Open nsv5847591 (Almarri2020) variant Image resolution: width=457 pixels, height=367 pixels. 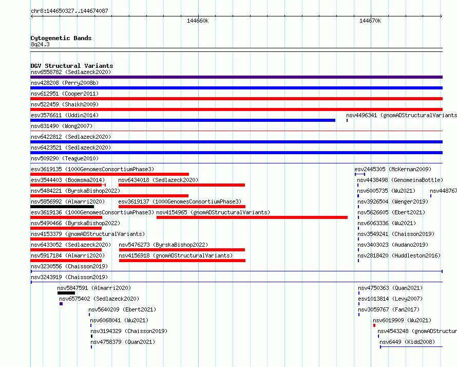coord(94,288)
